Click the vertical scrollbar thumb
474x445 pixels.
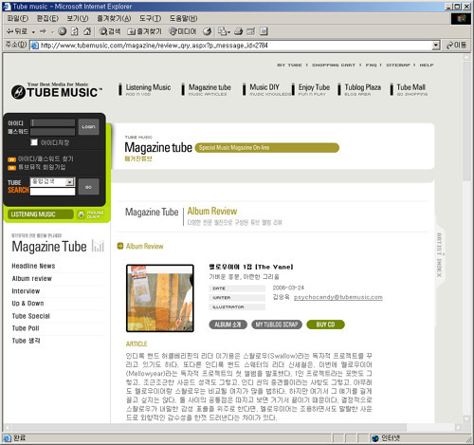(466, 121)
